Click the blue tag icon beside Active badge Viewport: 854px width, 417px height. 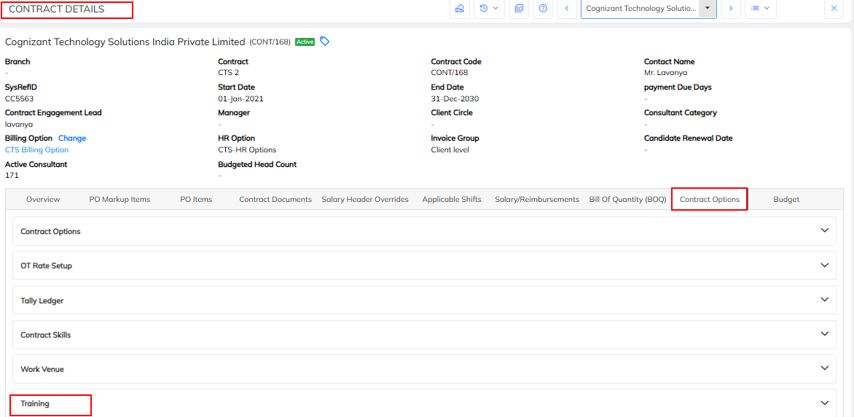point(324,42)
